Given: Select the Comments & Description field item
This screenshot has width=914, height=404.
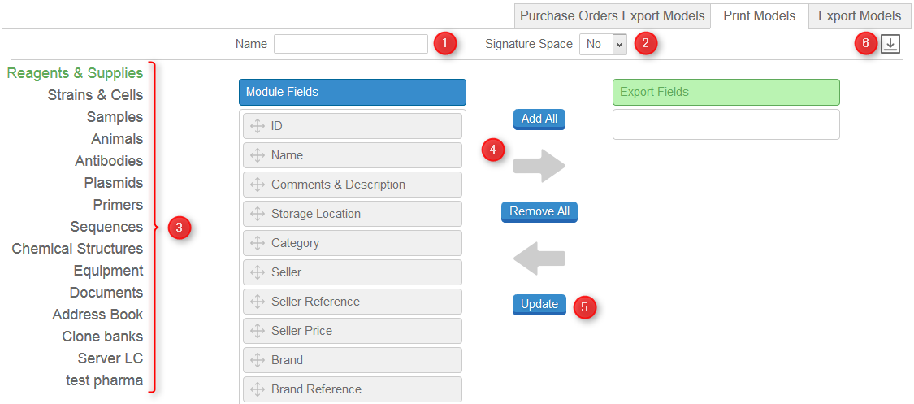Looking at the screenshot, I should coord(352,185).
